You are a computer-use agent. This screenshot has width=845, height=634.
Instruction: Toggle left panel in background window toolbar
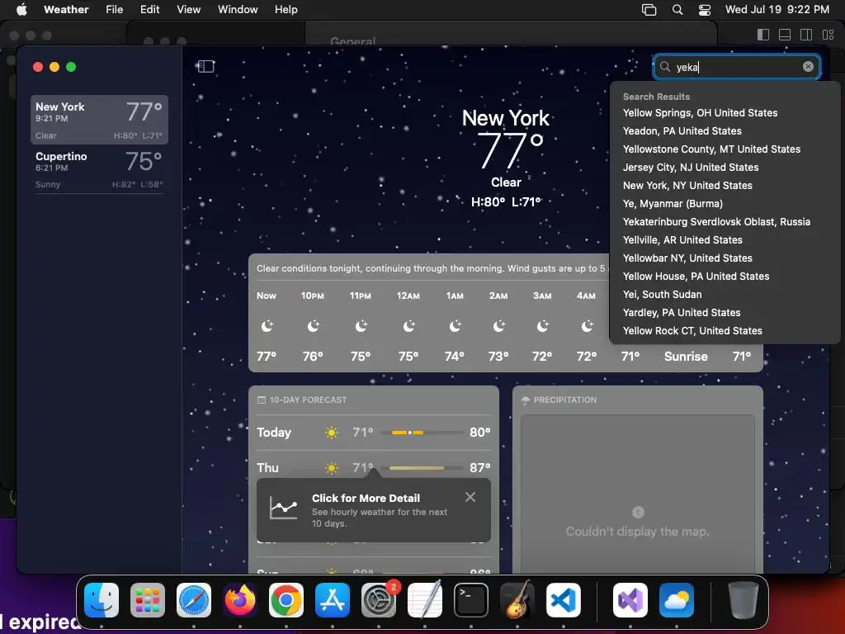click(763, 35)
